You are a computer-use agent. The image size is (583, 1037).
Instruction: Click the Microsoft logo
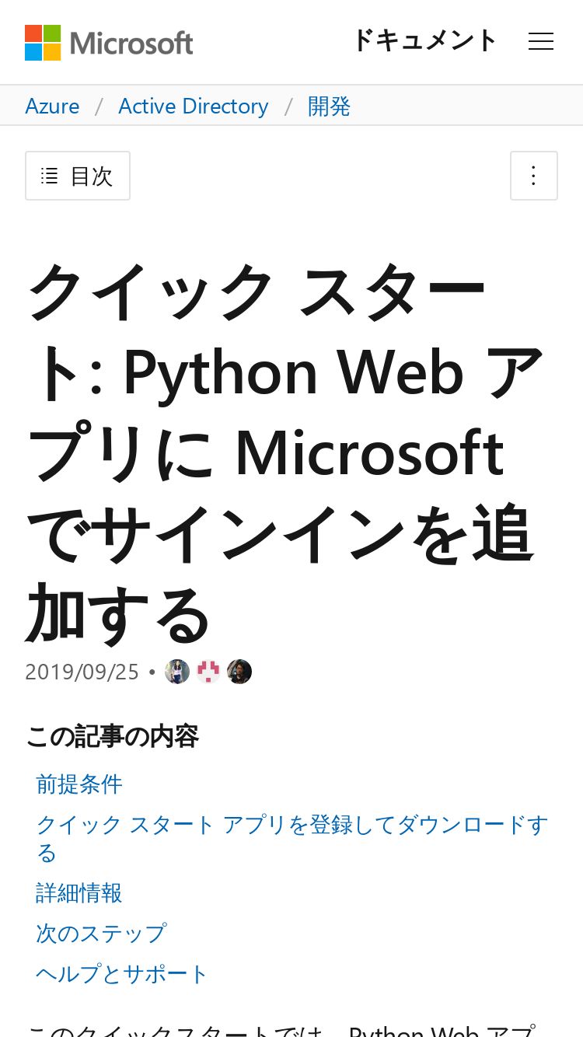(x=109, y=43)
